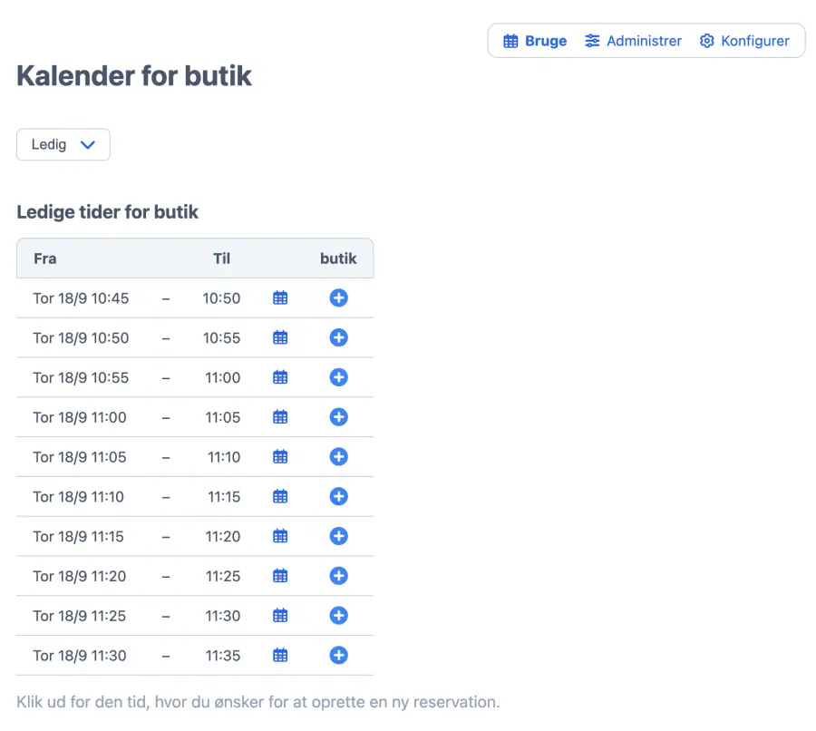Click the calendar icon for the 11:05 slot
This screenshot has height=731, width=816.
280,457
